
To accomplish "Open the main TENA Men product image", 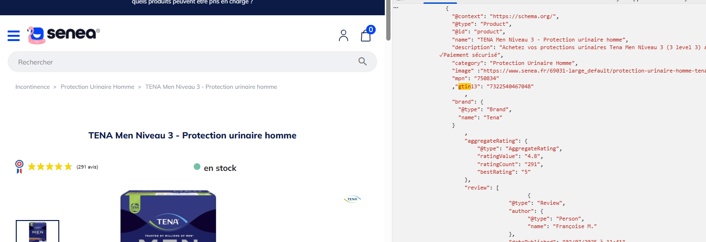I will [168, 216].
